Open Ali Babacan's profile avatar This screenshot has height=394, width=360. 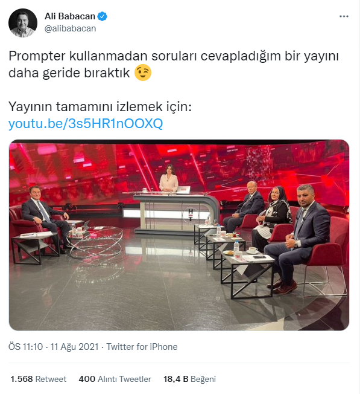coord(23,23)
